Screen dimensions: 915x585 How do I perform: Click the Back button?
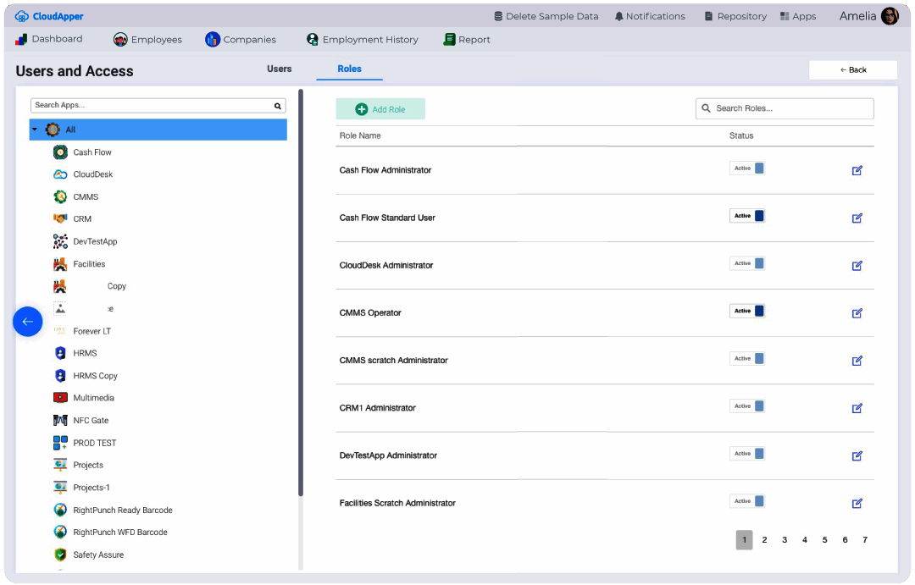point(852,70)
